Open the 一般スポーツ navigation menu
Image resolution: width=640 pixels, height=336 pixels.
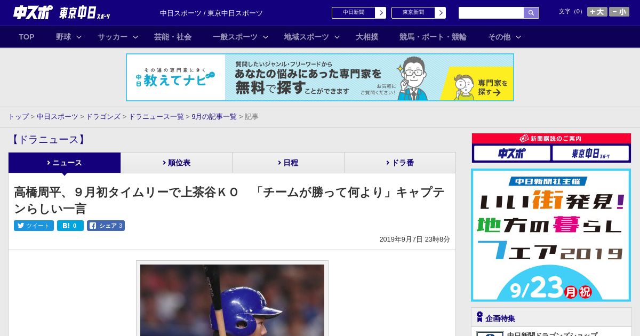click(x=235, y=37)
